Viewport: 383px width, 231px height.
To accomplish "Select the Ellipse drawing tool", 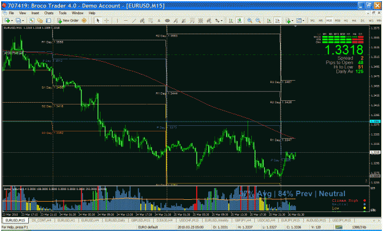I will click(167, 21).
